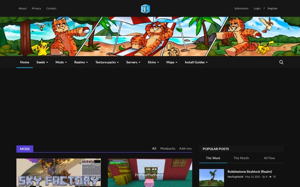
Task: Expand the Maps dropdown menu
Action: [x=172, y=62]
